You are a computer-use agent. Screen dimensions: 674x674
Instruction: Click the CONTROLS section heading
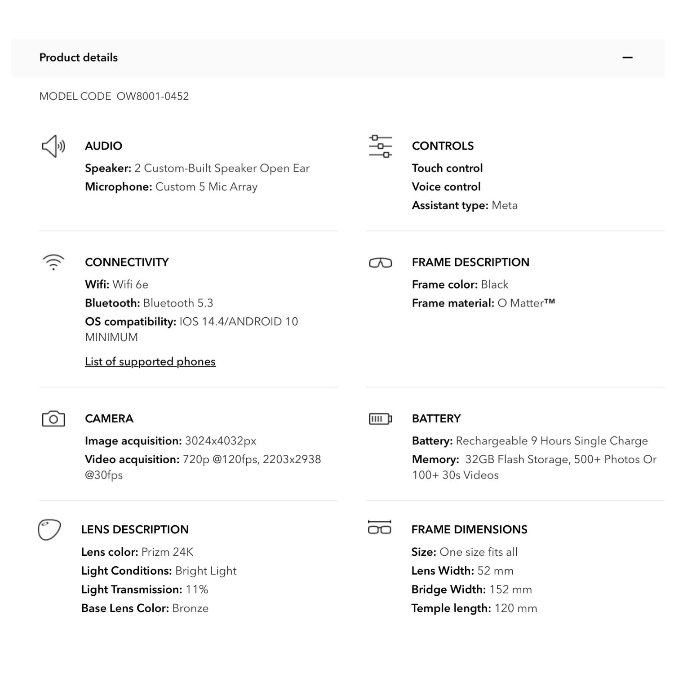443,146
